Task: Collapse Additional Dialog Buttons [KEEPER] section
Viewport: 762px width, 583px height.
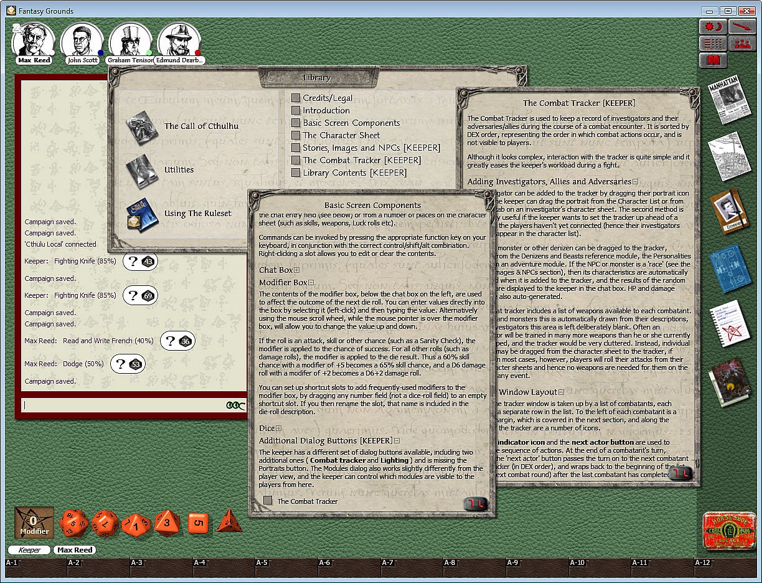Action: click(x=397, y=441)
